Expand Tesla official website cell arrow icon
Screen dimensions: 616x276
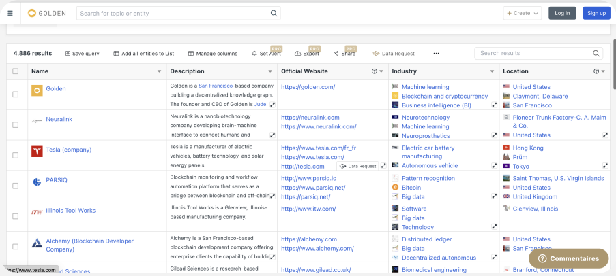[x=383, y=166]
